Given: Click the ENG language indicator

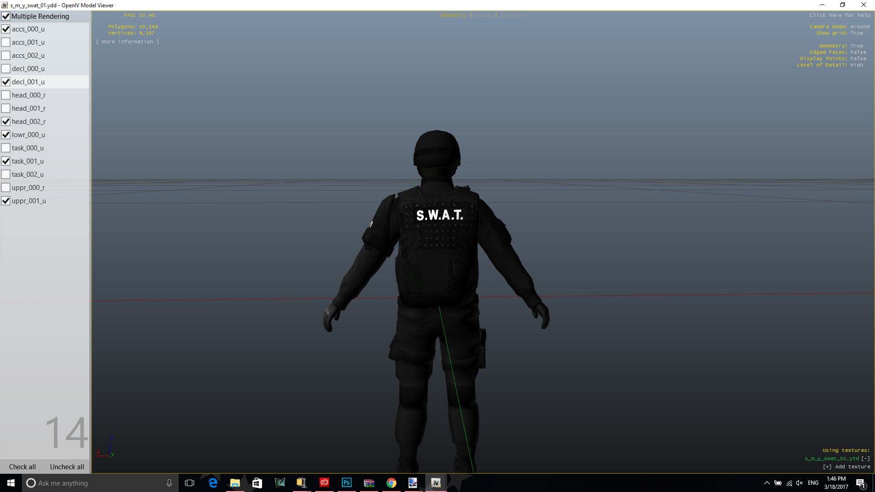Looking at the screenshot, I should (x=813, y=483).
